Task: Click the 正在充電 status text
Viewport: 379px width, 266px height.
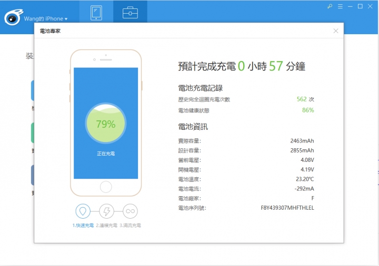Action: pos(106,154)
